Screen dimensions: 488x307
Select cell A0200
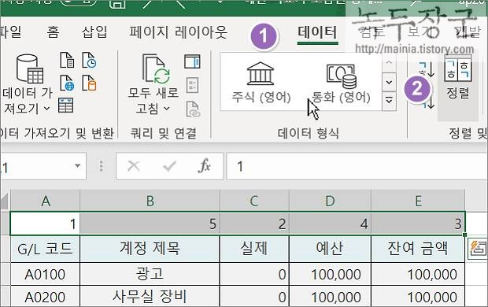coord(46,297)
